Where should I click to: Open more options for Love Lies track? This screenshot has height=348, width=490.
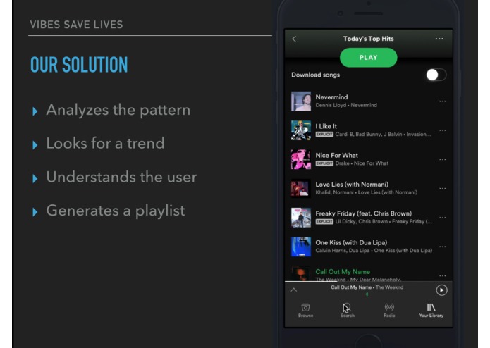(x=442, y=188)
